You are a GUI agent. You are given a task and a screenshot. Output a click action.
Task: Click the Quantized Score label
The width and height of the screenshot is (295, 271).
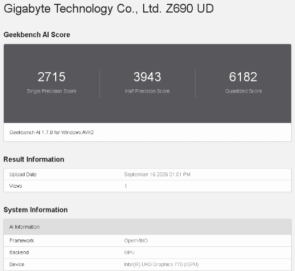point(244,91)
